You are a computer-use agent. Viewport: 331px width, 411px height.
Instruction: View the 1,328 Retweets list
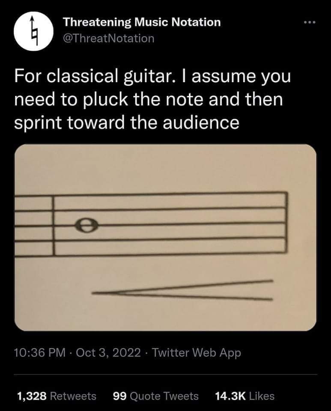coord(57,396)
